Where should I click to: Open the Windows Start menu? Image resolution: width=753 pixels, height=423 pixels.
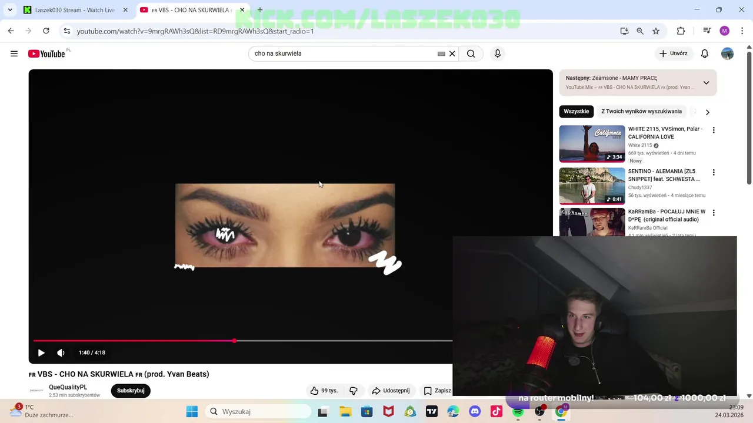tap(192, 412)
